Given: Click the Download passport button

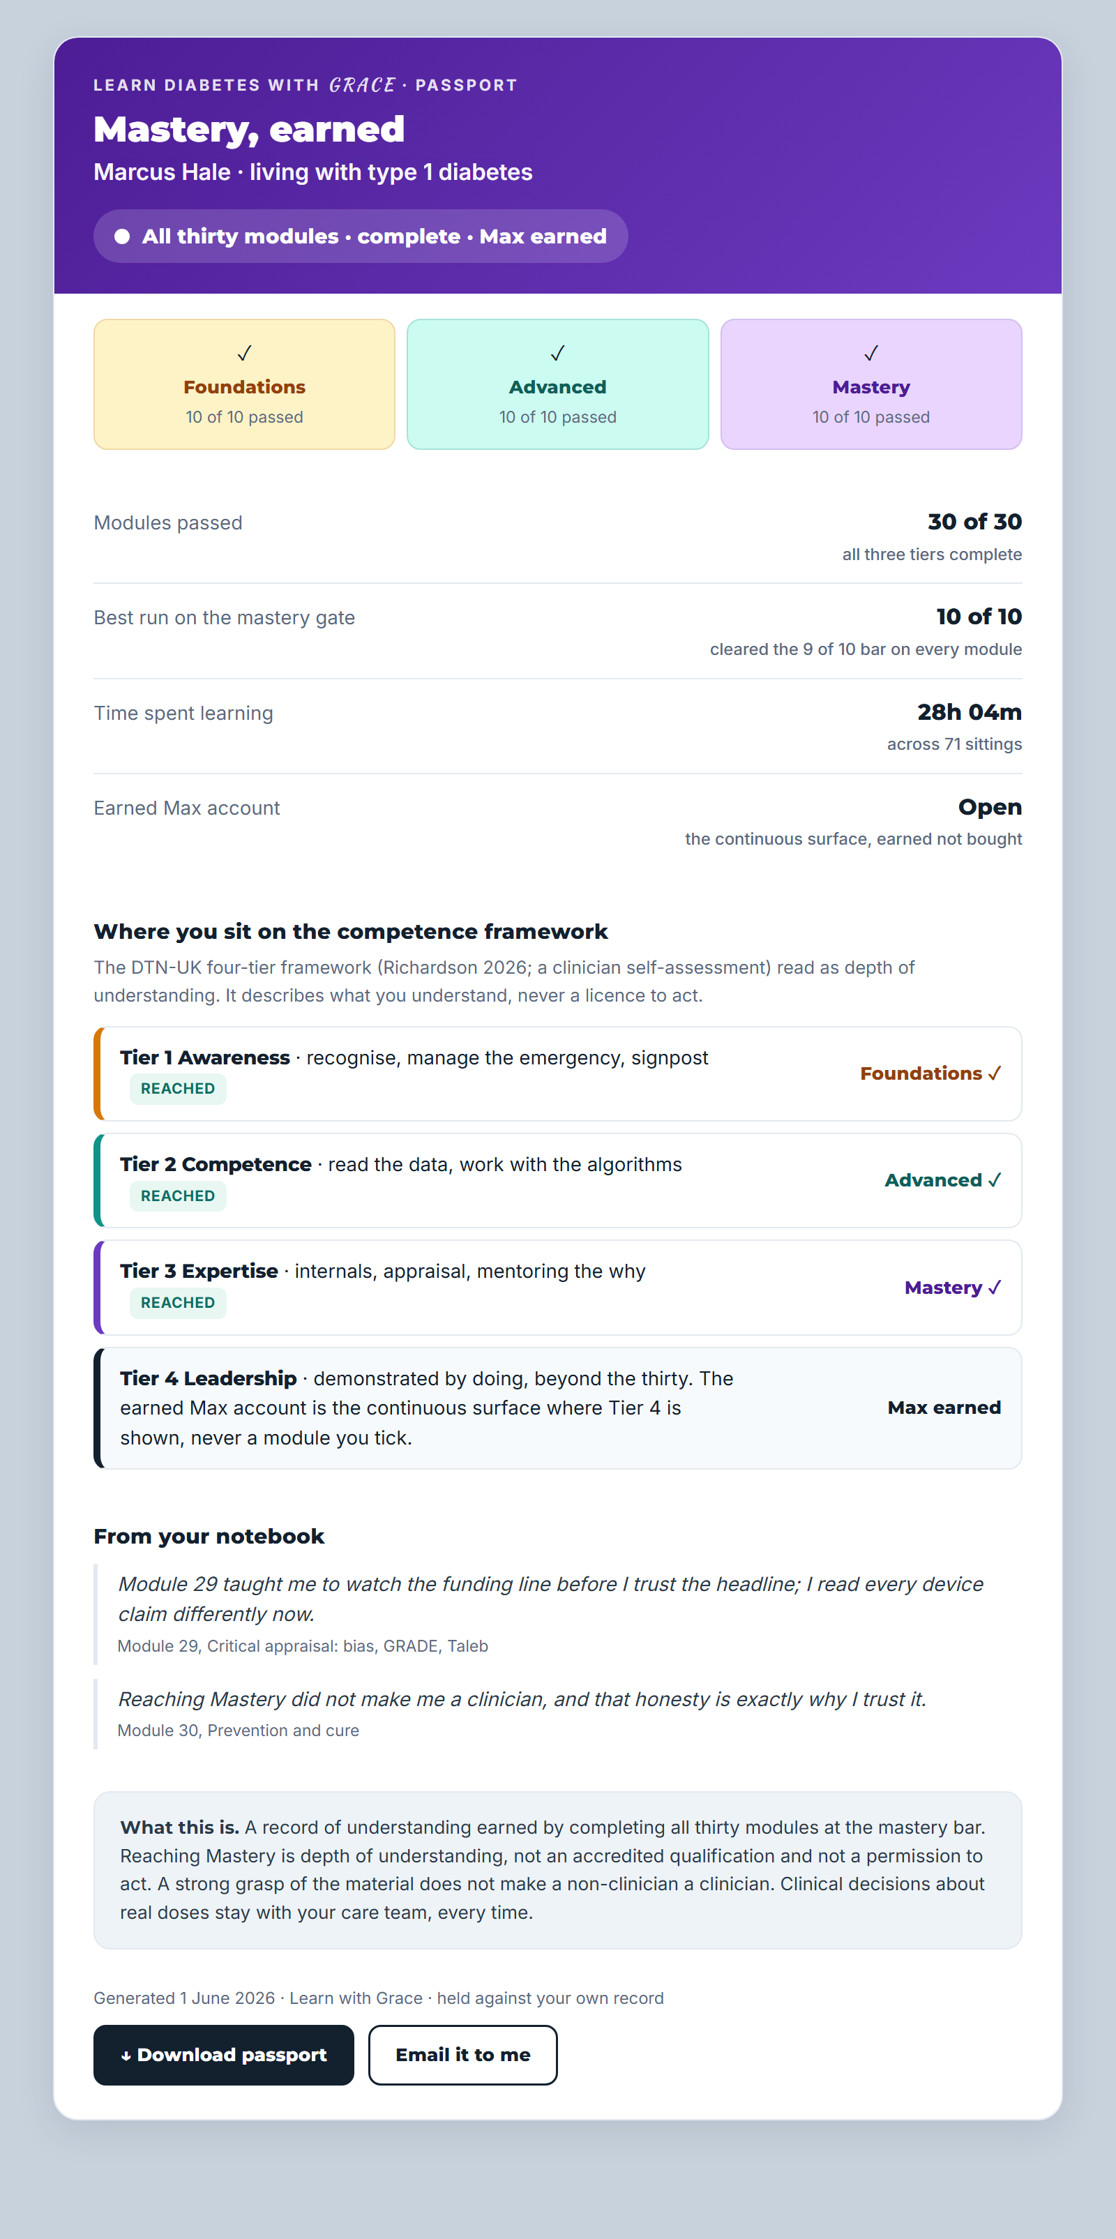Looking at the screenshot, I should point(223,2055).
